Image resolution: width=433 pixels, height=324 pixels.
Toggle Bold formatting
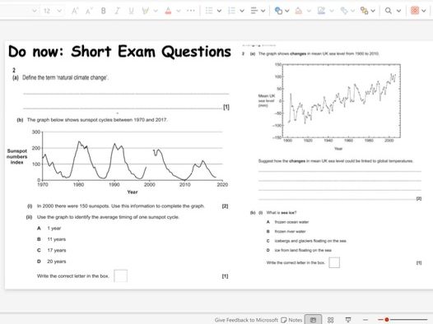pos(103,11)
